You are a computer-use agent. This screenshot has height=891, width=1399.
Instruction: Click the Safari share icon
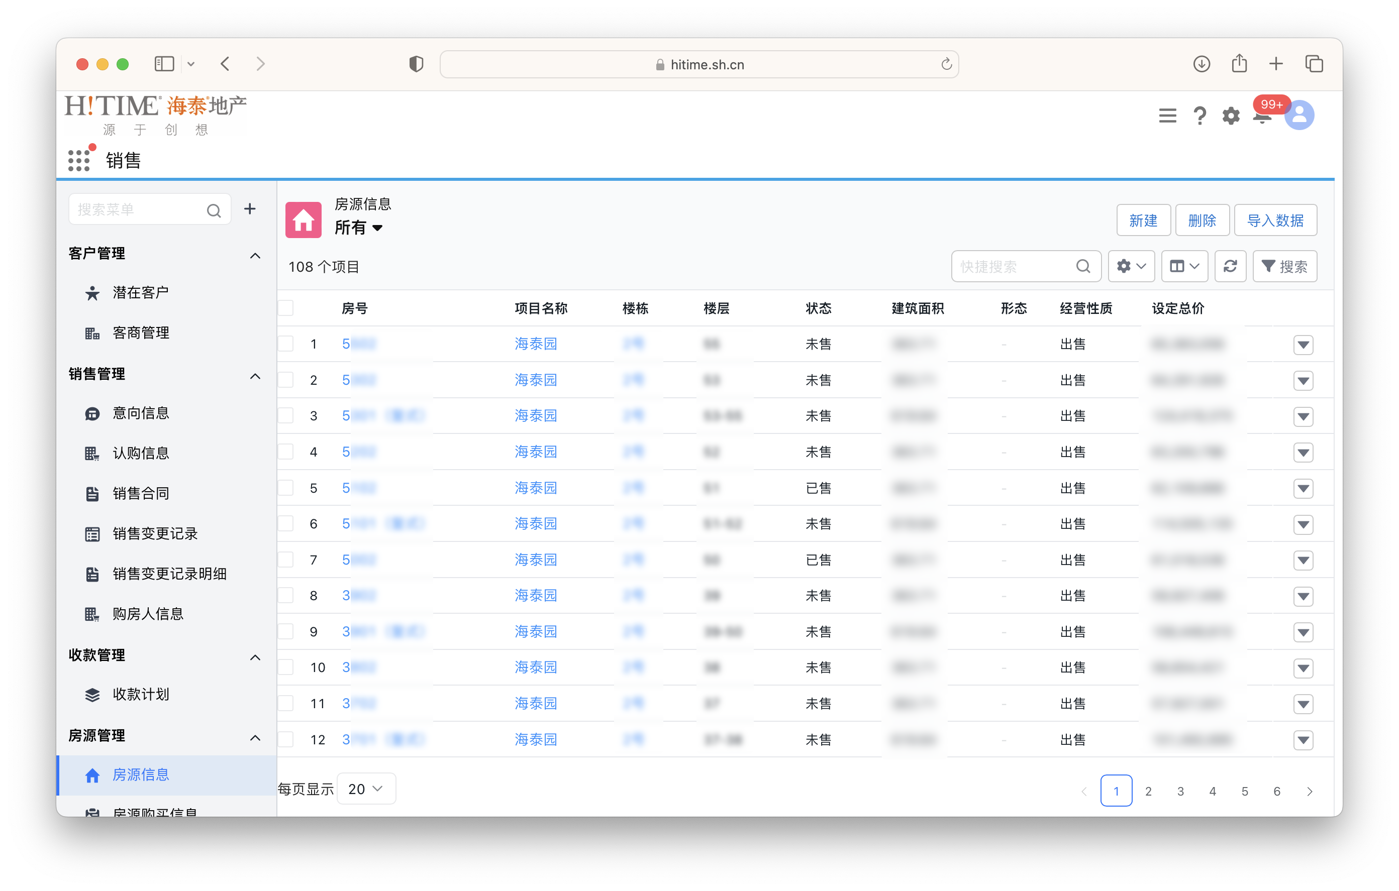coord(1239,63)
